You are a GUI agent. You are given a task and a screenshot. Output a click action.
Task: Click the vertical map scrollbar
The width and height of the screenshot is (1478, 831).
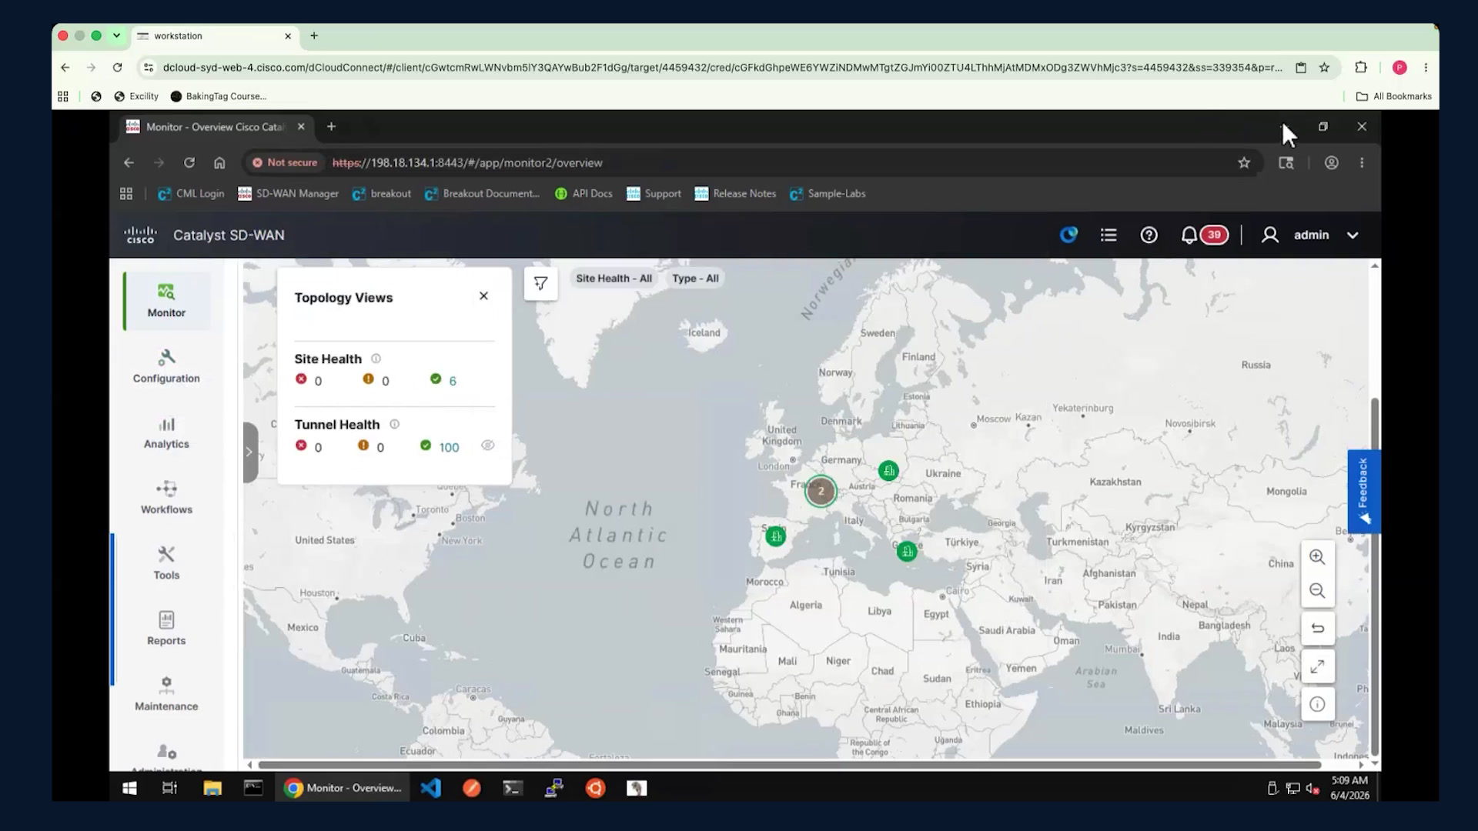click(1375, 577)
